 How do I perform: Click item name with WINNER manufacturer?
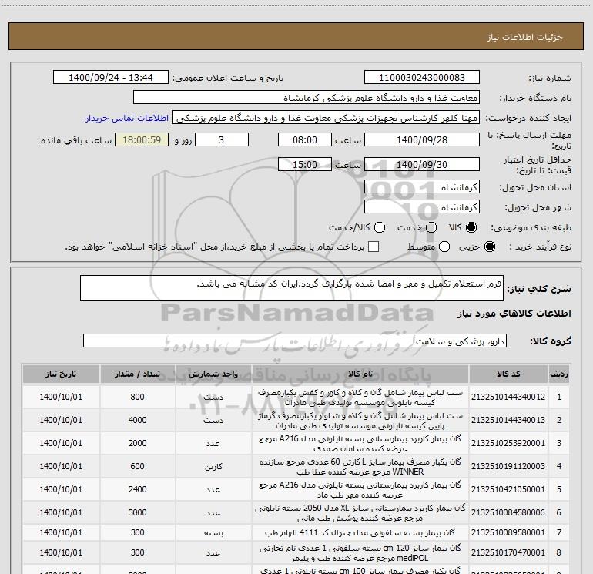coord(360,467)
